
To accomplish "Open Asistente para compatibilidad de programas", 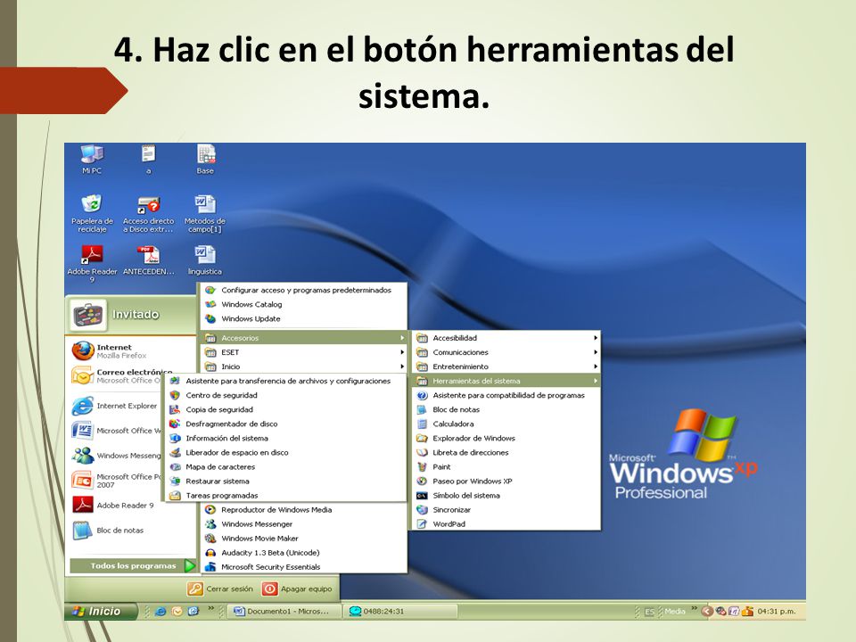I will [x=505, y=395].
